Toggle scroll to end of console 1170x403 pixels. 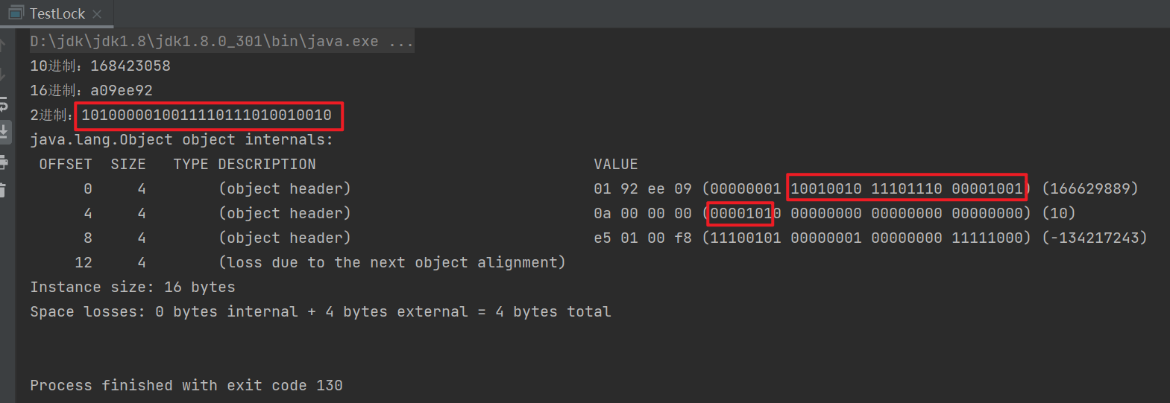[4, 132]
